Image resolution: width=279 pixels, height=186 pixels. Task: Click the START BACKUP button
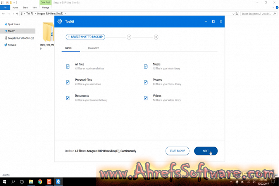[177, 151]
